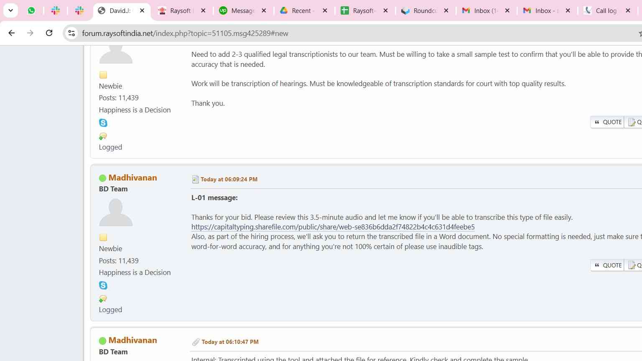Screen dimensions: 642x361
Task: Go back to the previous page
Action: coord(11,33)
